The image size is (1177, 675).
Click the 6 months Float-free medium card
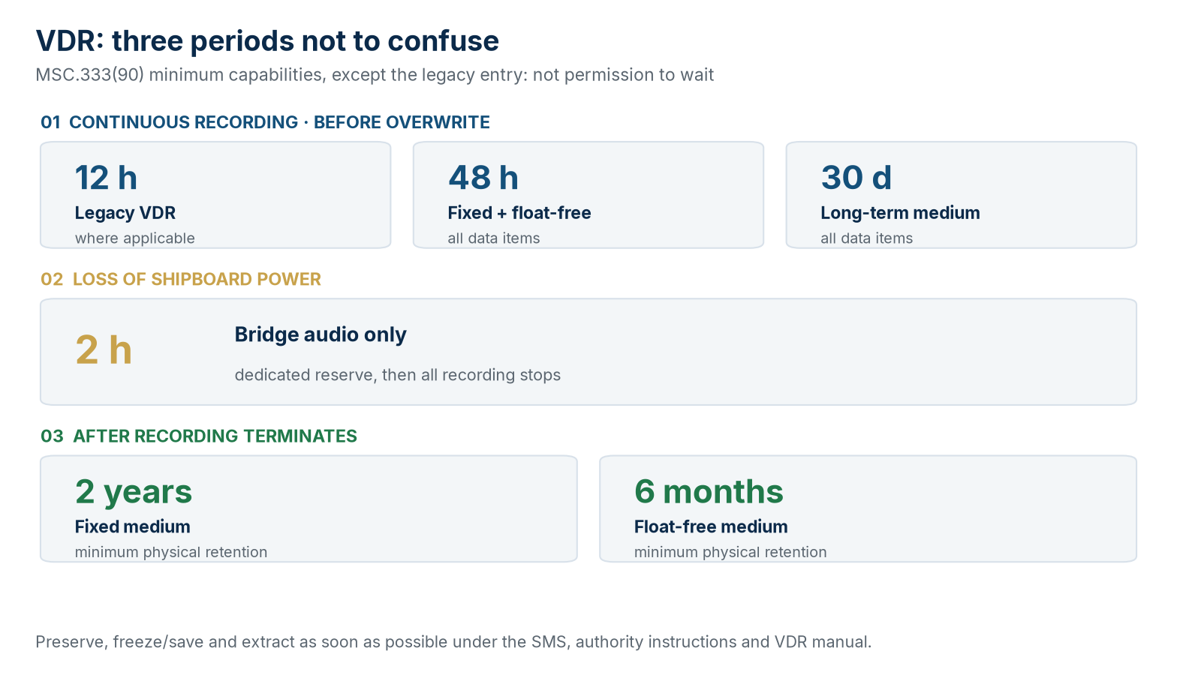(868, 508)
